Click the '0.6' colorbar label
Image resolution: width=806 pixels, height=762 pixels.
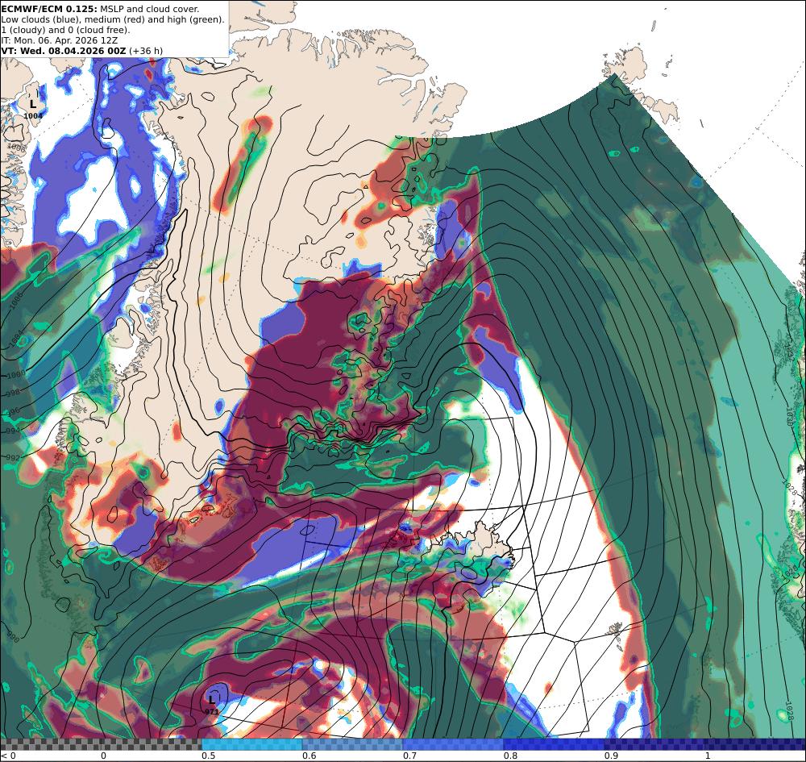click(x=309, y=756)
